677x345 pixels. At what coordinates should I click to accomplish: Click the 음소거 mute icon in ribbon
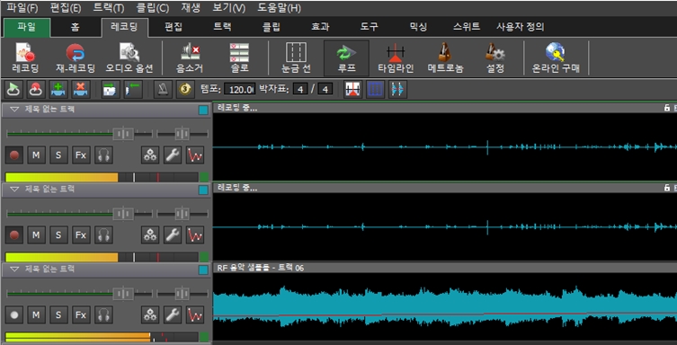[190, 57]
